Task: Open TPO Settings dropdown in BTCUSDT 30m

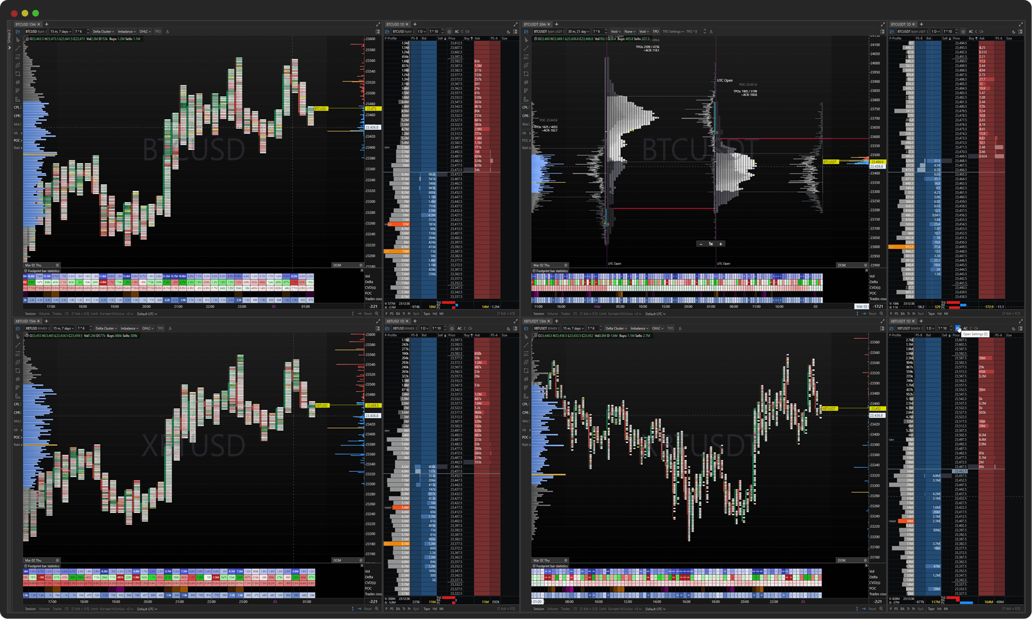Action: tap(673, 31)
